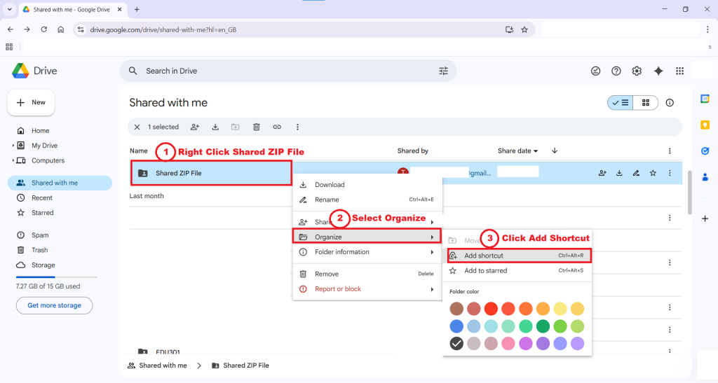This screenshot has height=383, width=718.
Task: Expand the Computers tree arrow
Action: pos(13,160)
